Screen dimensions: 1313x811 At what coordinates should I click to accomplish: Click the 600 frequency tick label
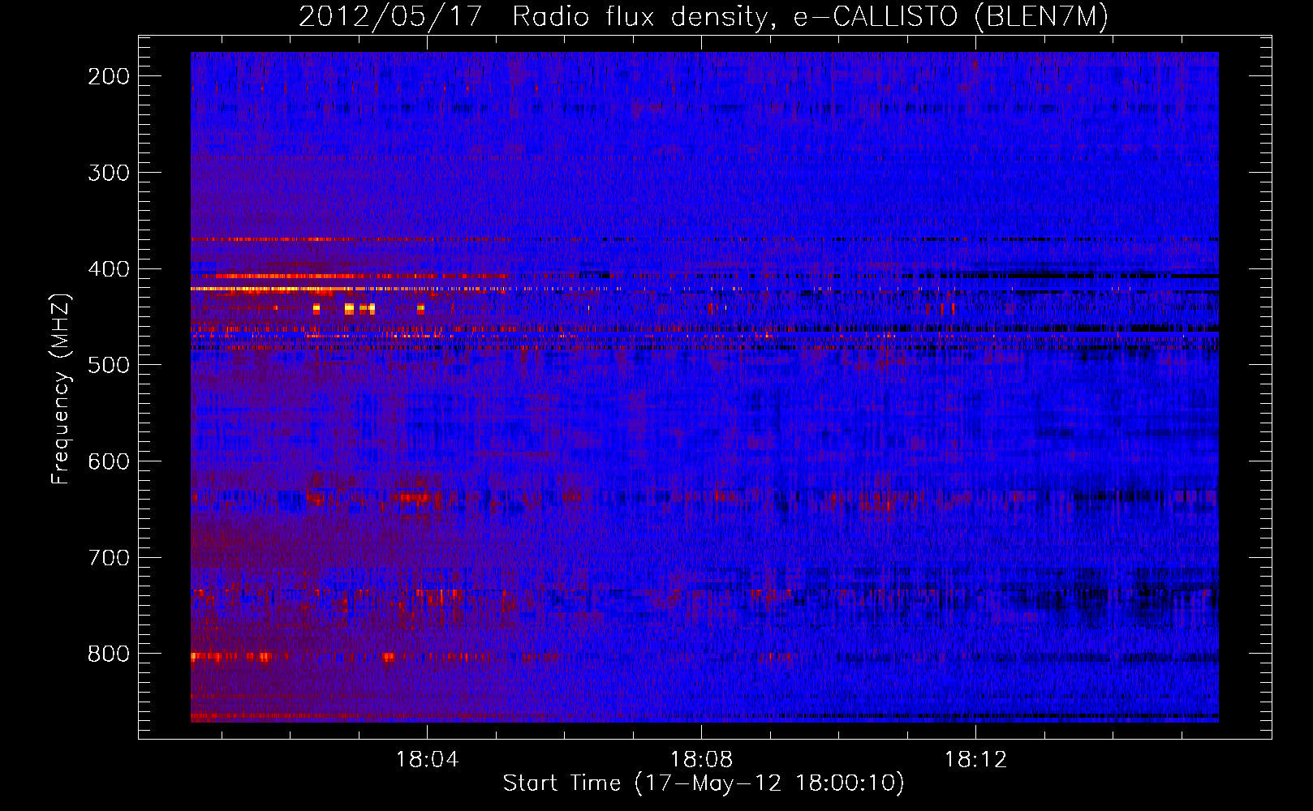(109, 461)
